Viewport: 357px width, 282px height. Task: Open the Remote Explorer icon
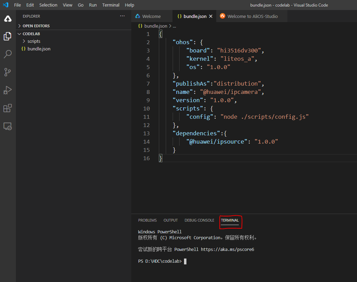8,126
